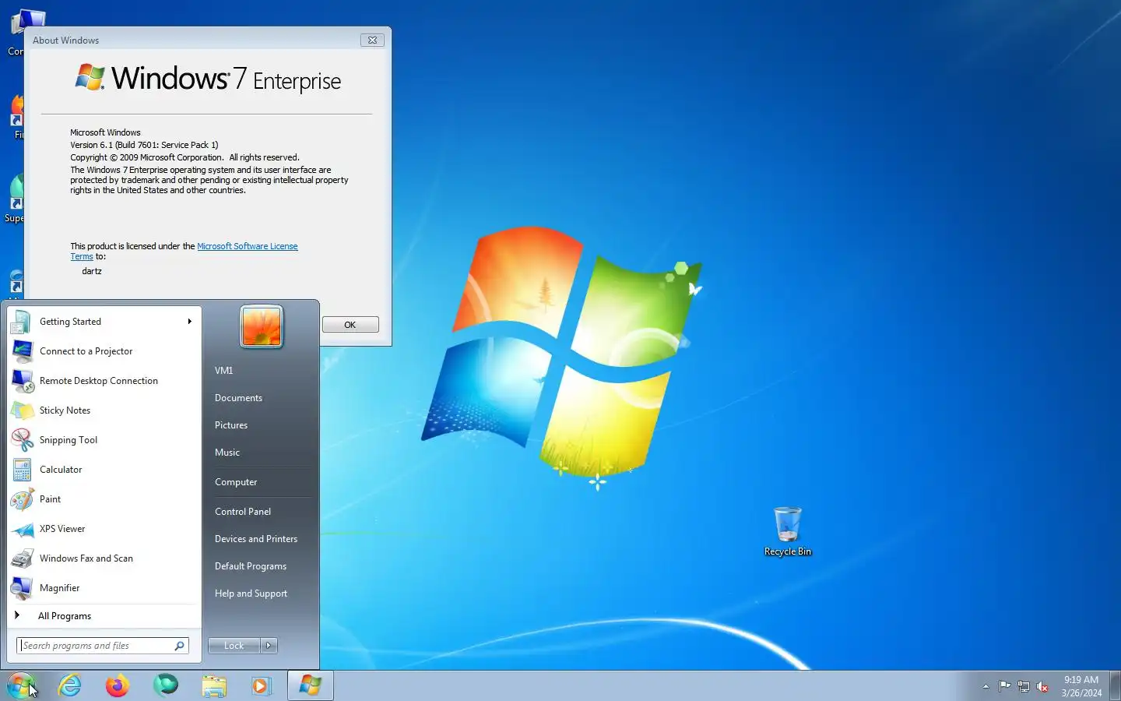This screenshot has width=1121, height=701.
Task: Open shutdown options arrow next to Lock
Action: (x=269, y=646)
